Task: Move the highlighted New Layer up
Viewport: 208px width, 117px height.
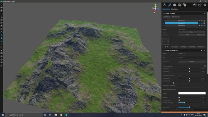Action: click(202, 23)
